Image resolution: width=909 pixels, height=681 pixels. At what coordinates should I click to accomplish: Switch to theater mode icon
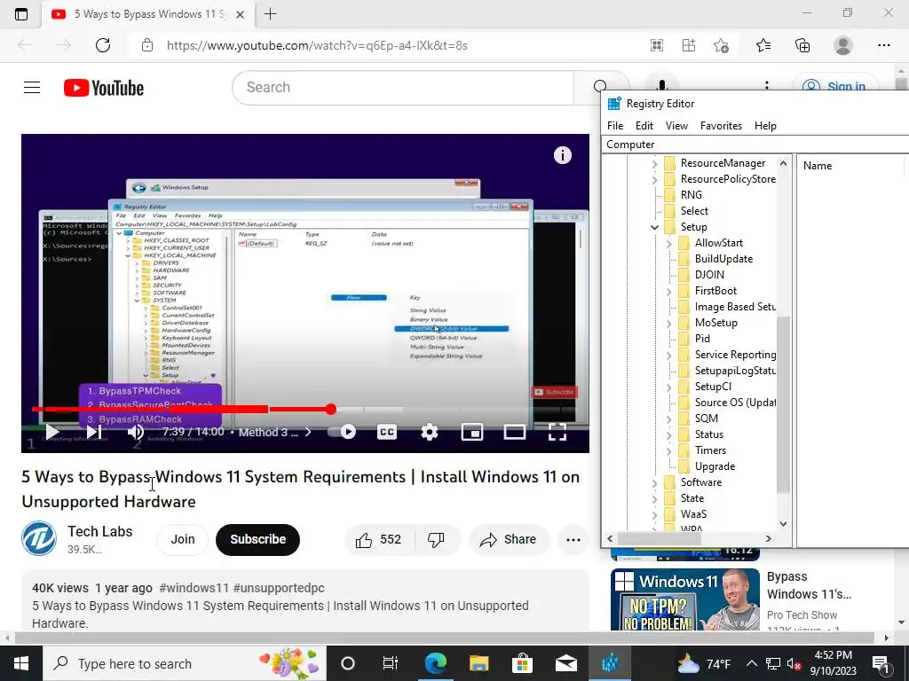[x=515, y=432]
